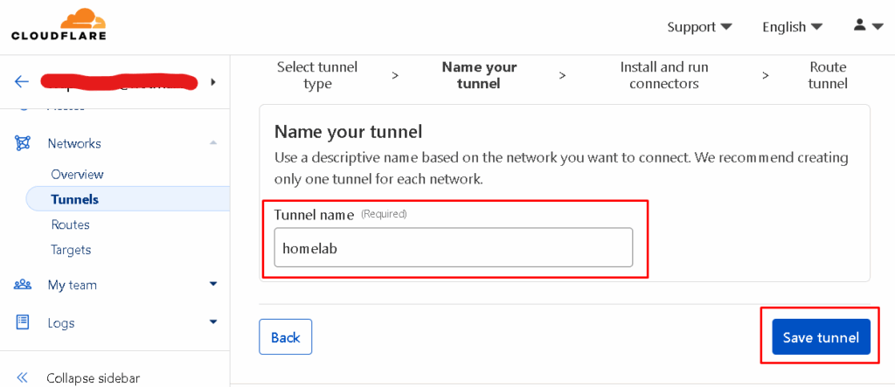
Task: Open the user profile icon menu
Action: (x=868, y=25)
